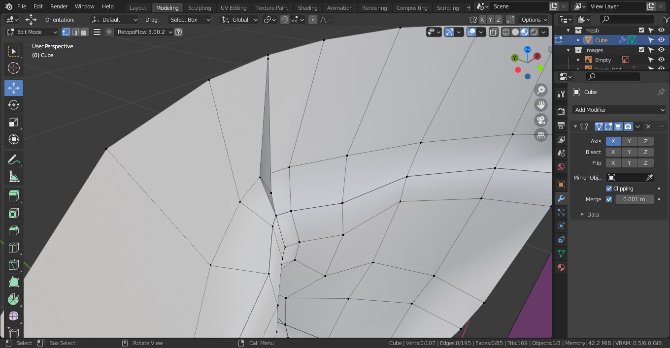The width and height of the screenshot is (670, 348).
Task: Toggle camera view with camera icon
Action: 541,120
